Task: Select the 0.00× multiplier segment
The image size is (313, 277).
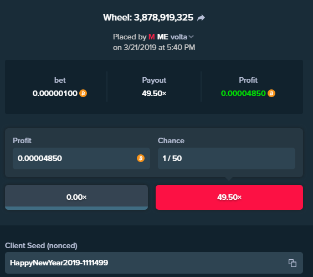Action: [x=76, y=197]
